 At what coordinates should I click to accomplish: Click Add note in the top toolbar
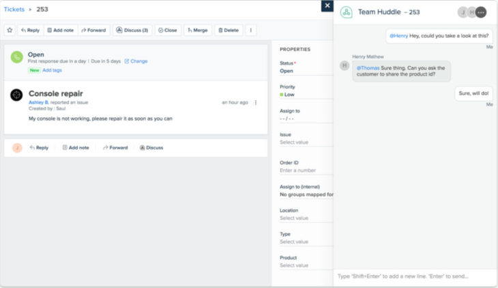[x=61, y=30]
